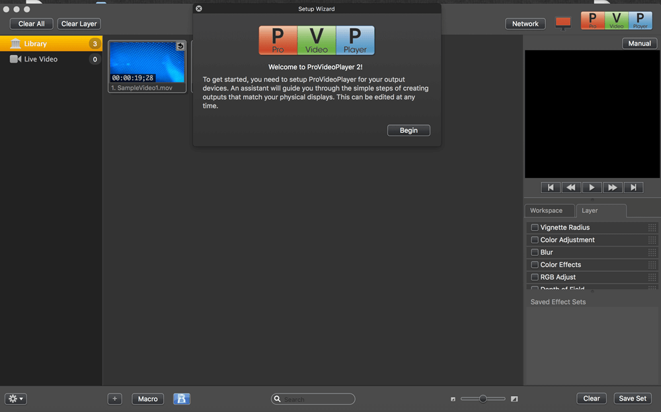This screenshot has height=412, width=661.
Task: Click the Clear button for effects
Action: (592, 399)
